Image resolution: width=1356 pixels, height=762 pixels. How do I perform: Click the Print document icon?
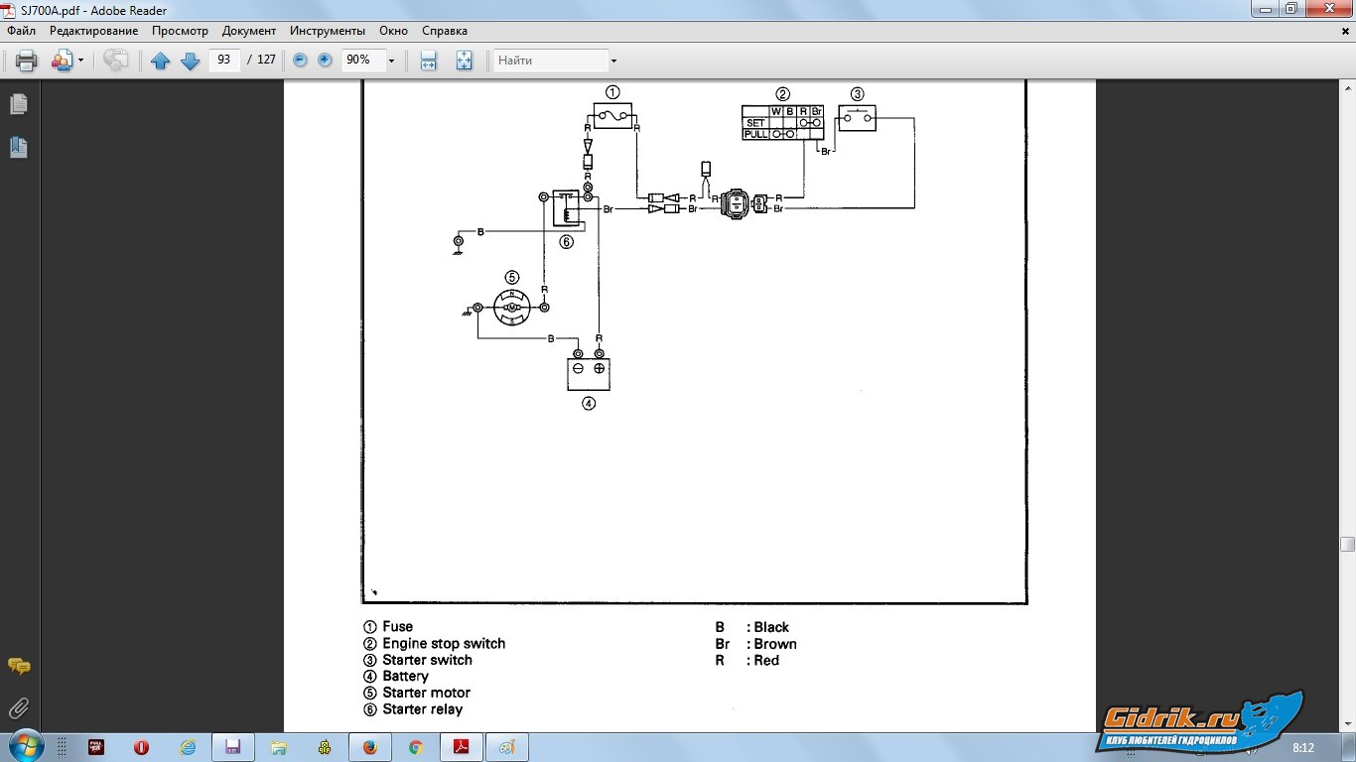(x=27, y=61)
